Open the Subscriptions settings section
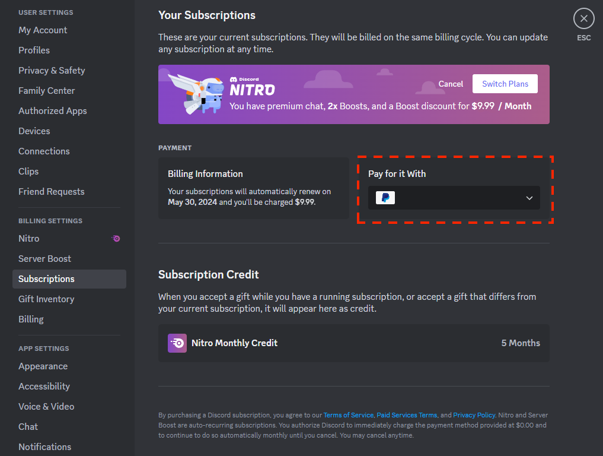The height and width of the screenshot is (456, 603). 46,278
